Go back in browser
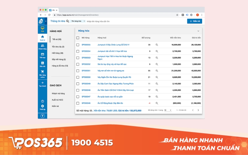The image size is (248, 155). pyautogui.click(x=41, y=15)
